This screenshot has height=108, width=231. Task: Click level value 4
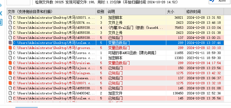point(101,28)
